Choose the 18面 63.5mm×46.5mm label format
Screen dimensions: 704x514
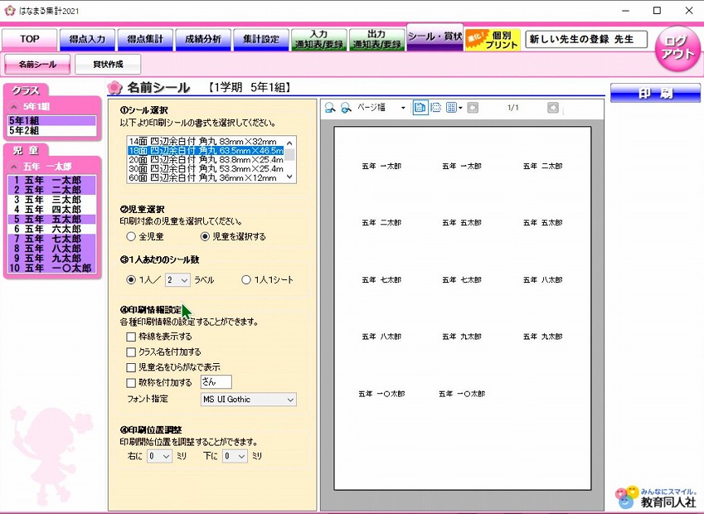[206, 150]
